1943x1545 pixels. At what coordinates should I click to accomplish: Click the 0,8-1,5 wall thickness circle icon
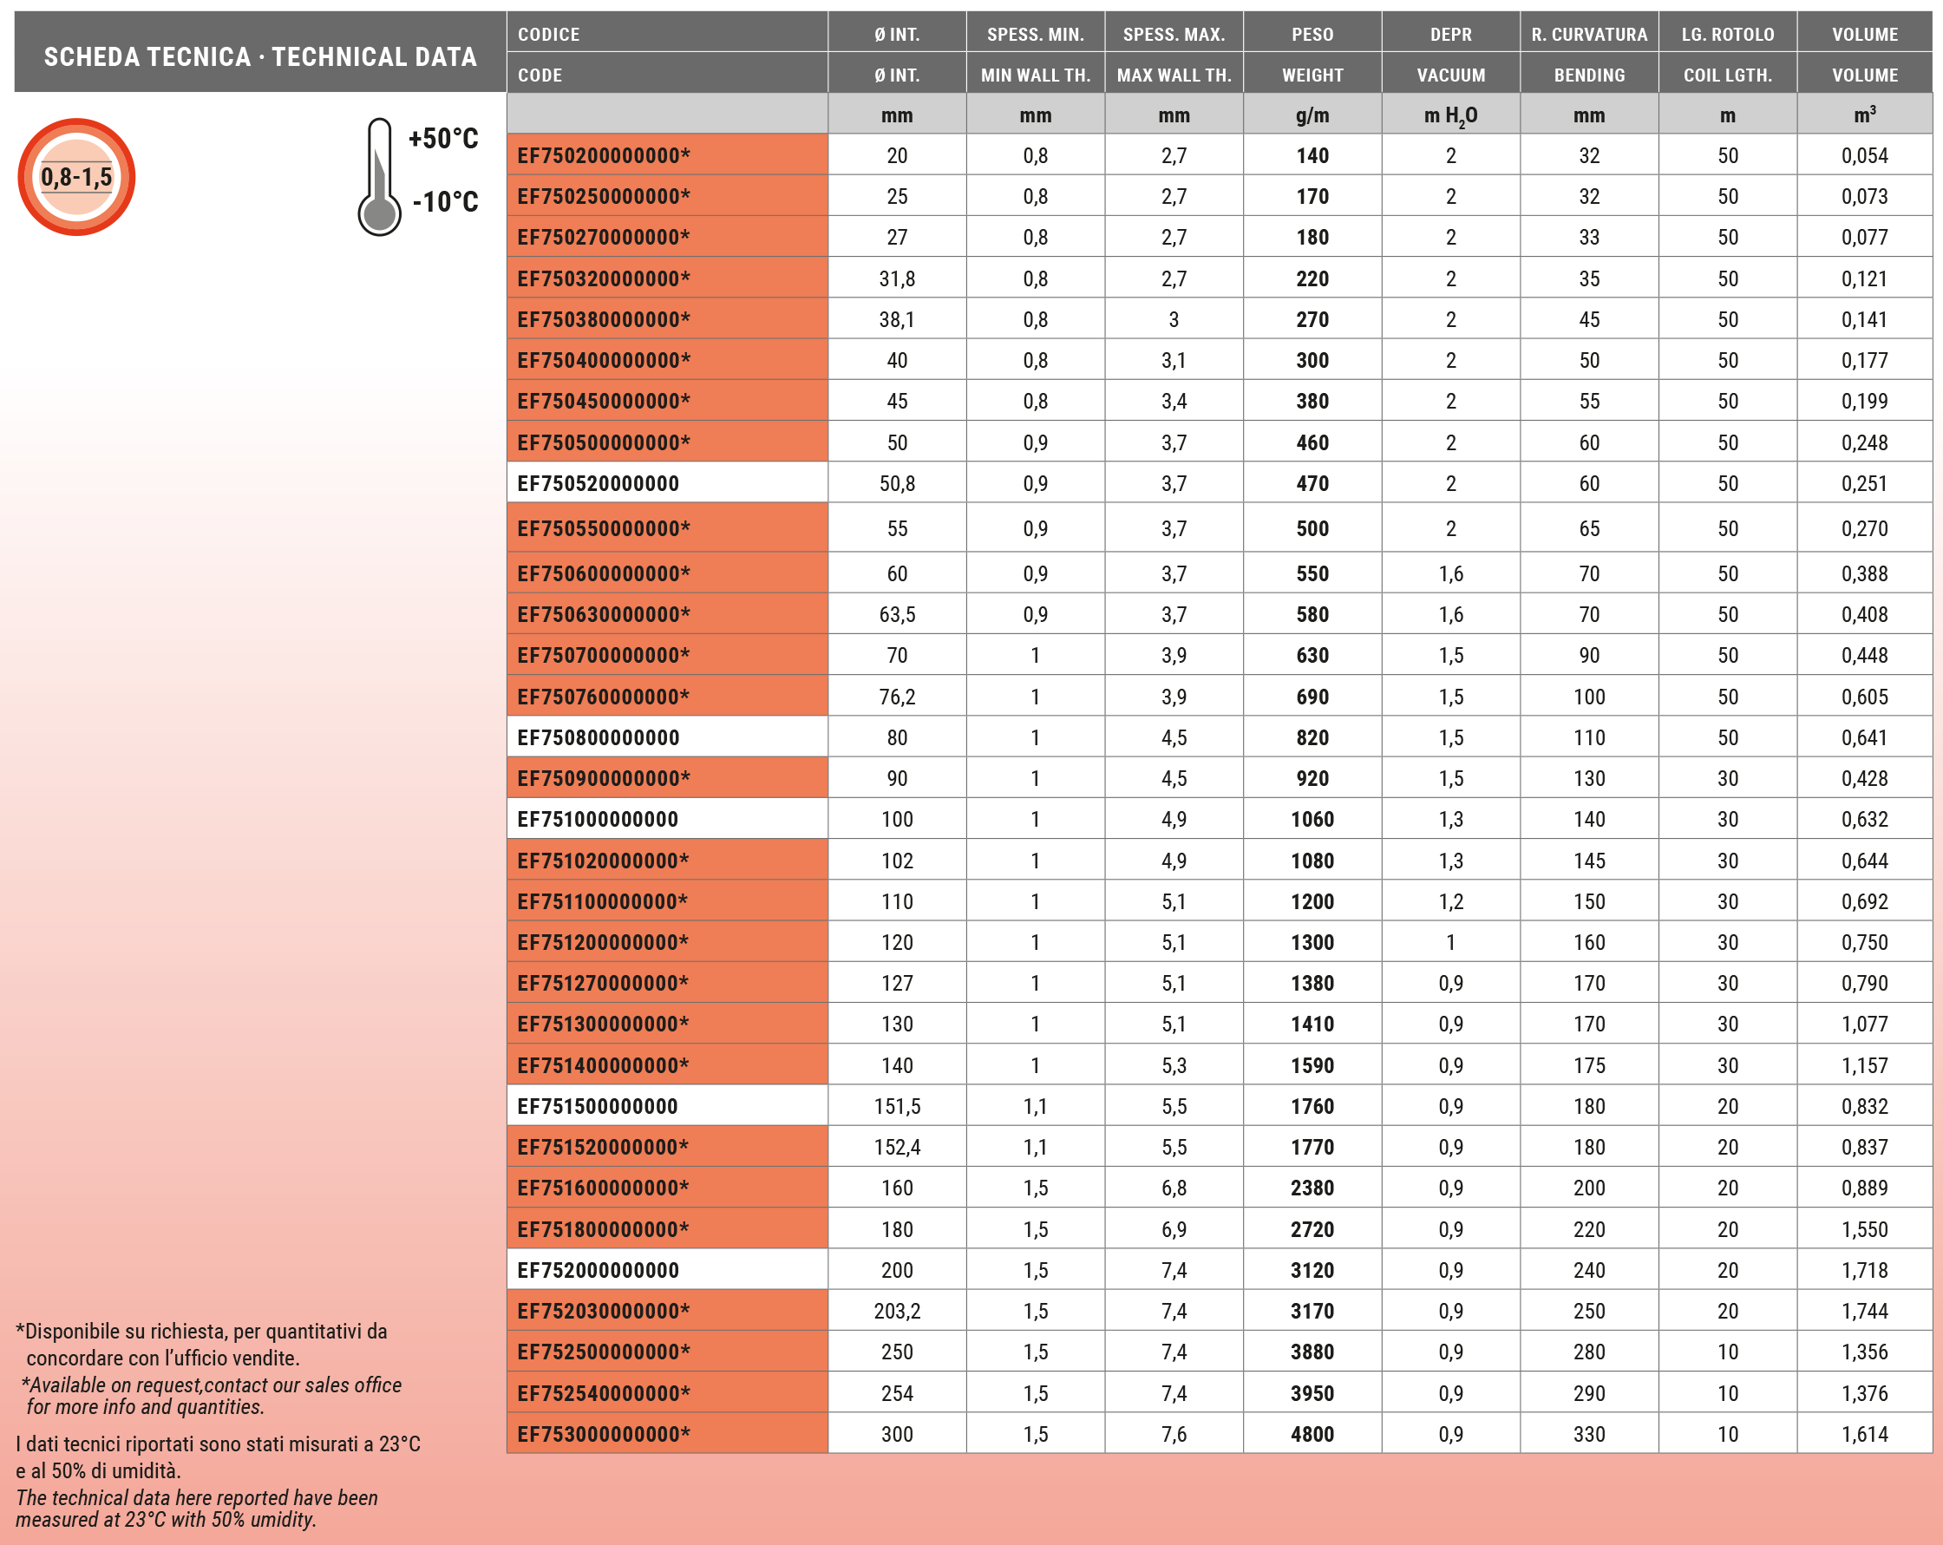[x=76, y=177]
